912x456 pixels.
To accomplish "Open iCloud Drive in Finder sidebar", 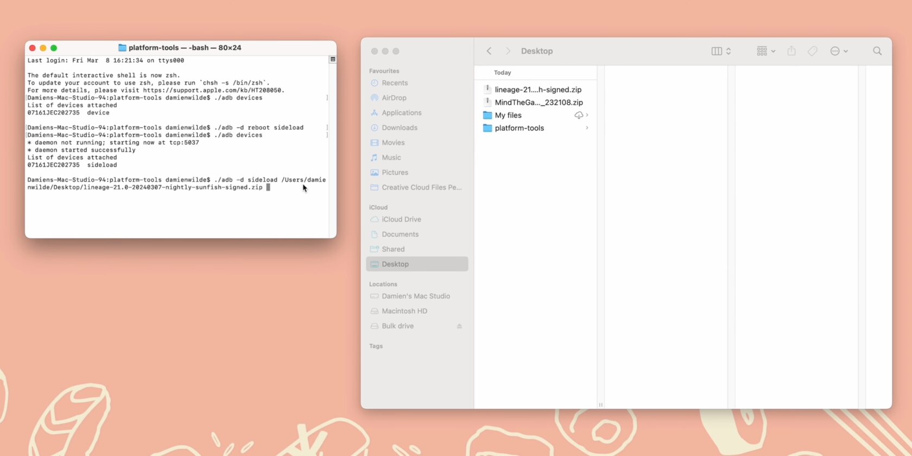I will 417,219.
